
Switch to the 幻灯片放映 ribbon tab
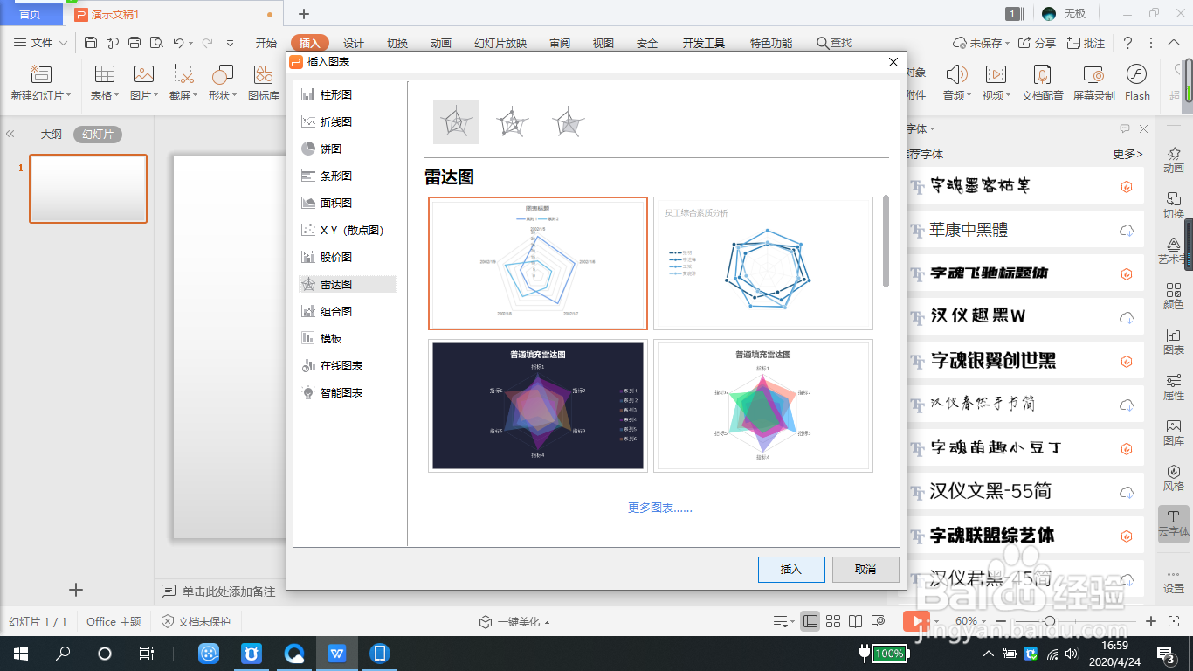click(x=500, y=43)
